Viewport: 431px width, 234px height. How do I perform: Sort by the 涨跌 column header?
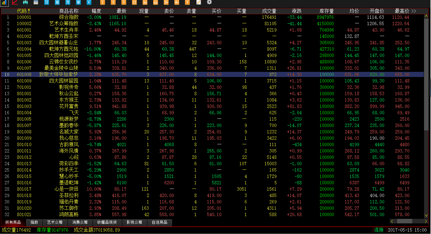point(297,11)
